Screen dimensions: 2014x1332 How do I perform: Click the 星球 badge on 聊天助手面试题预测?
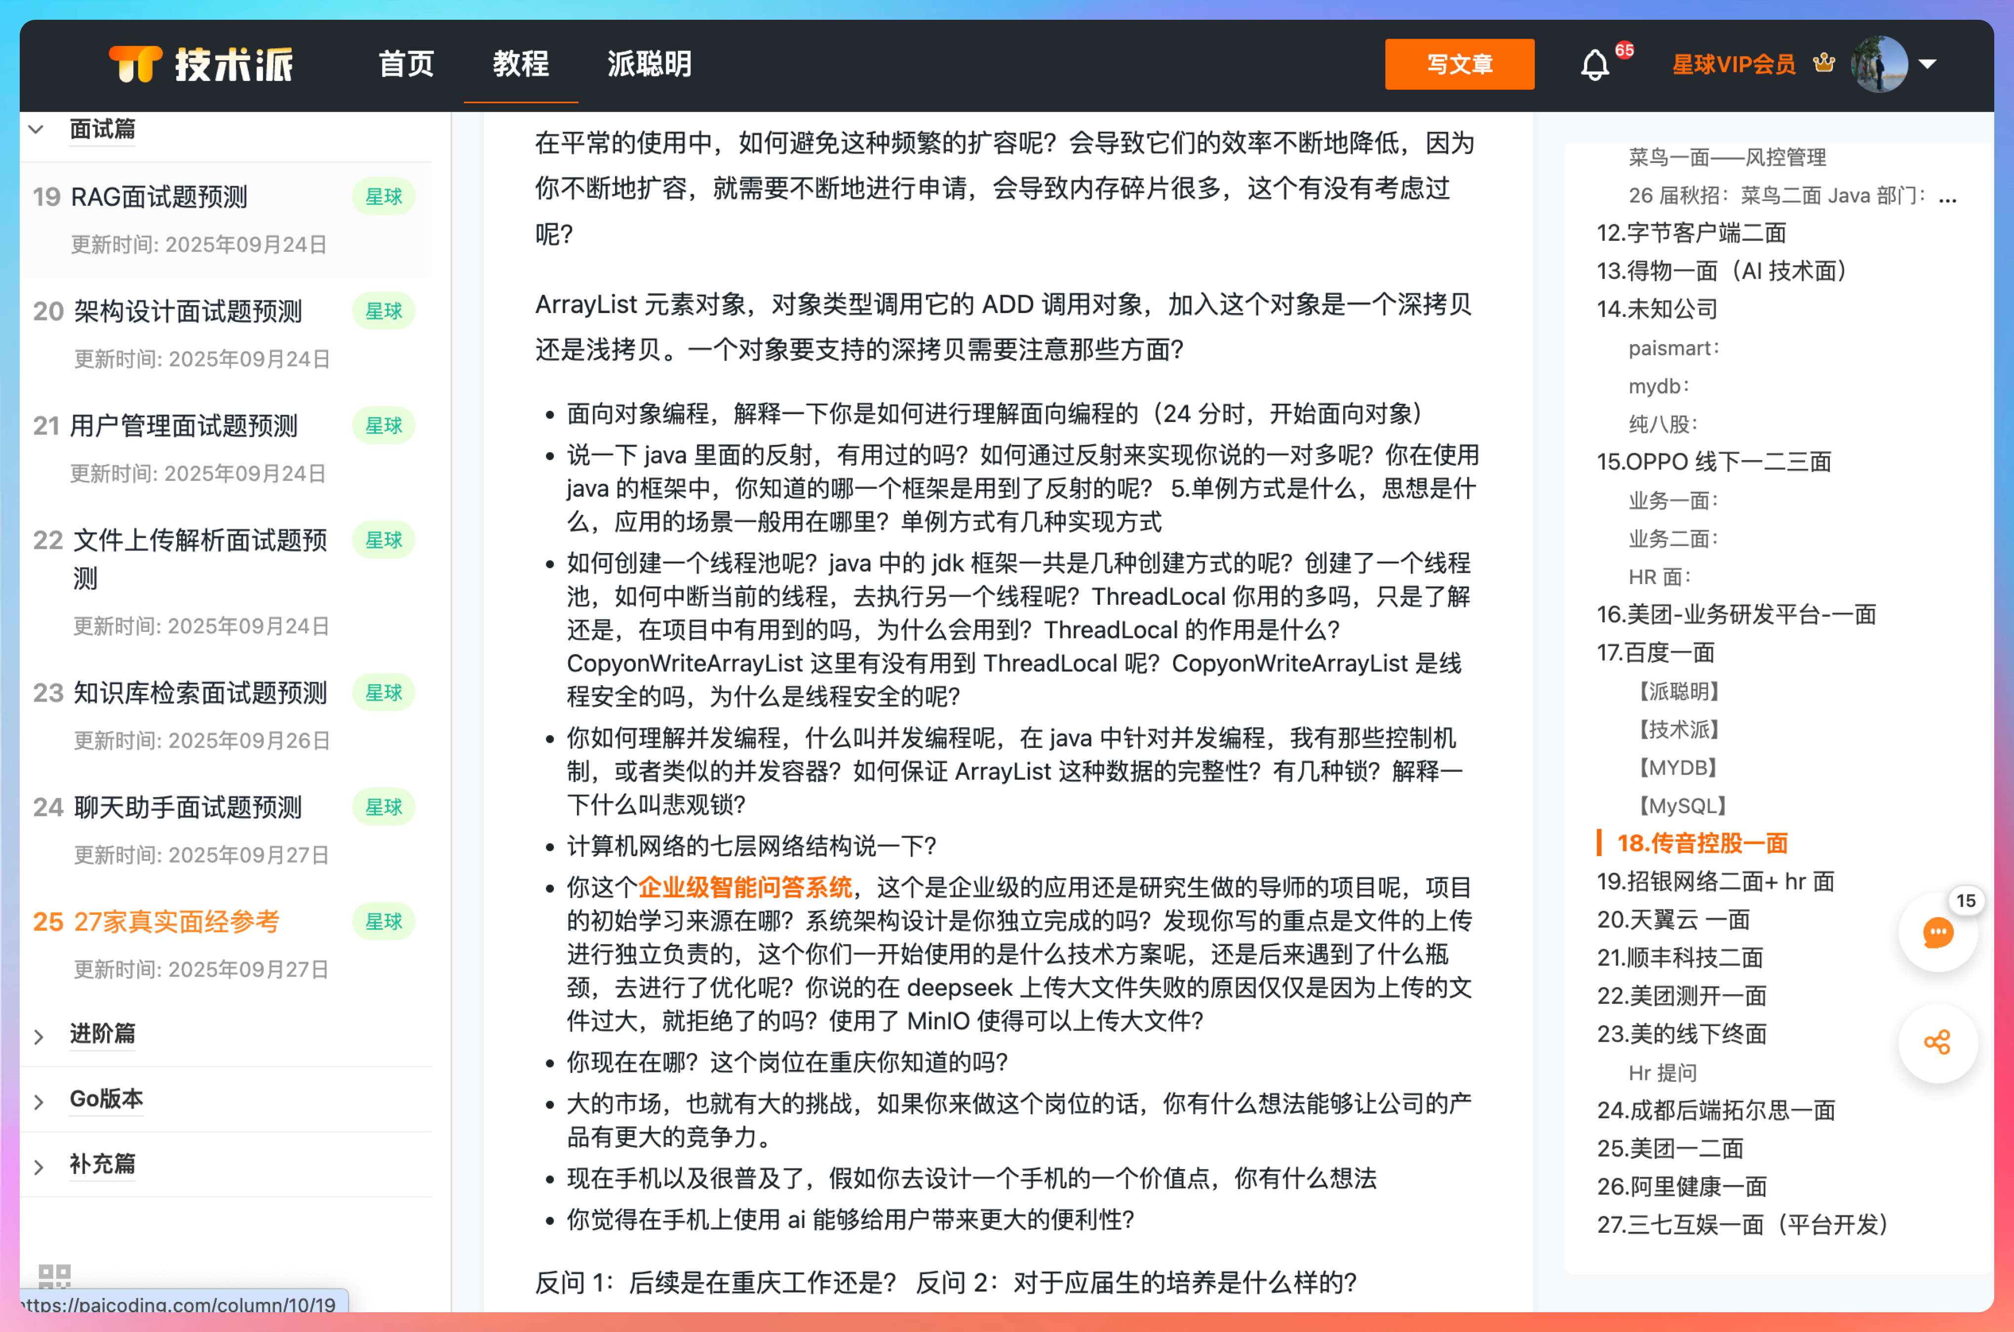click(383, 807)
